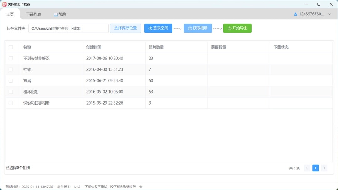The image size is (338, 190).
Task: Expand the account dropdown chevron
Action: point(329,14)
